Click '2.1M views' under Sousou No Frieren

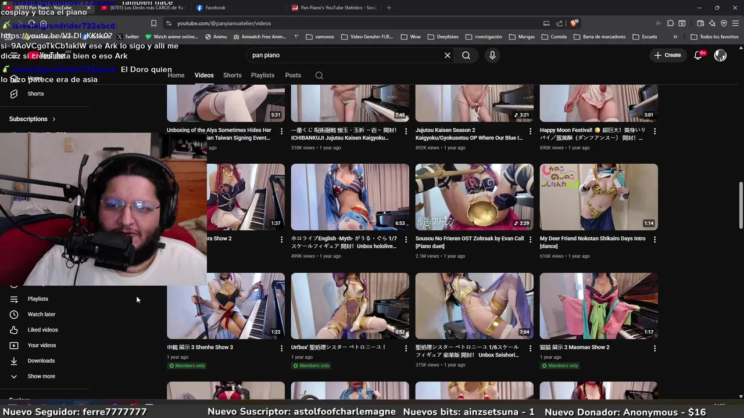pos(430,256)
